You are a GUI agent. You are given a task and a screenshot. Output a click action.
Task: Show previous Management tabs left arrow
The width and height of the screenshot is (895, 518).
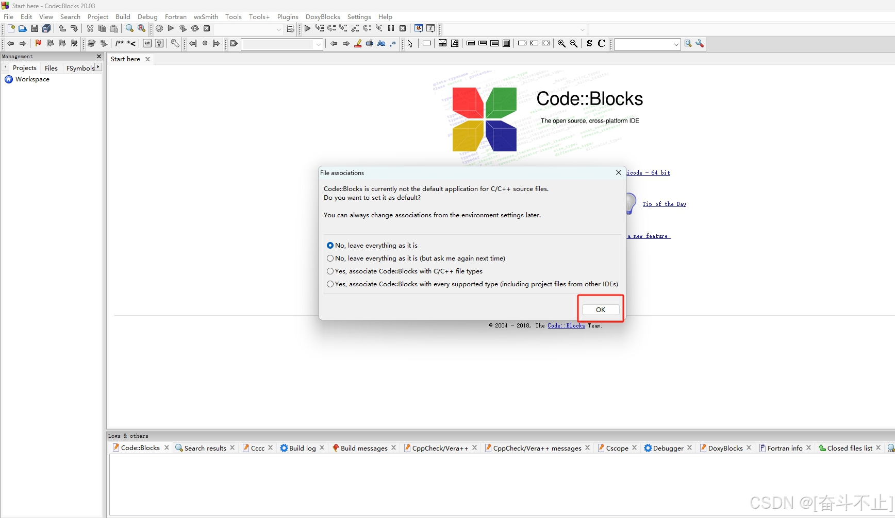point(5,67)
